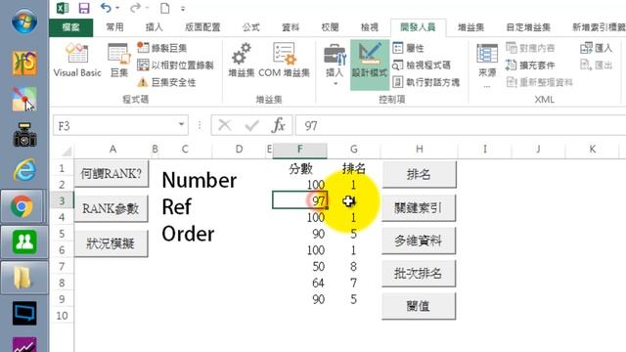Screen dimensions: 626x352
Task: Switch to the Review (校閱) tab
Action: pos(330,27)
